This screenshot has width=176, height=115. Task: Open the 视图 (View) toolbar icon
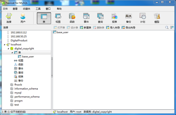point(58,18)
